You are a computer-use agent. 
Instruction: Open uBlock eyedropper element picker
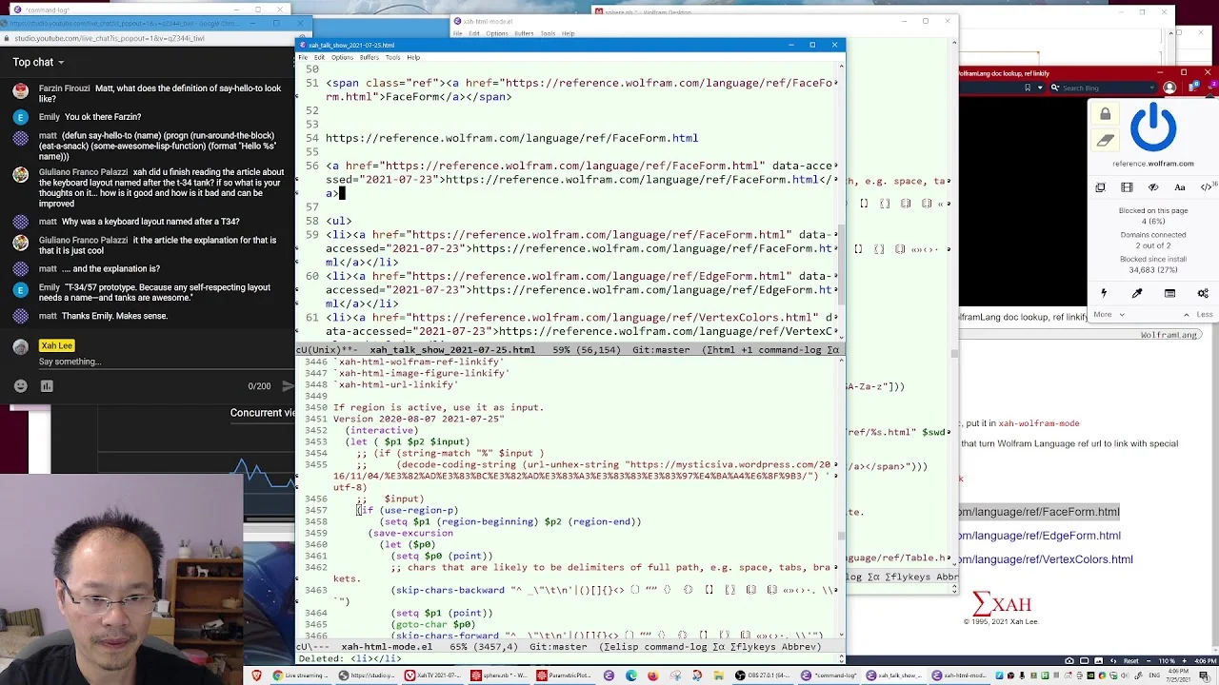(x=1137, y=293)
